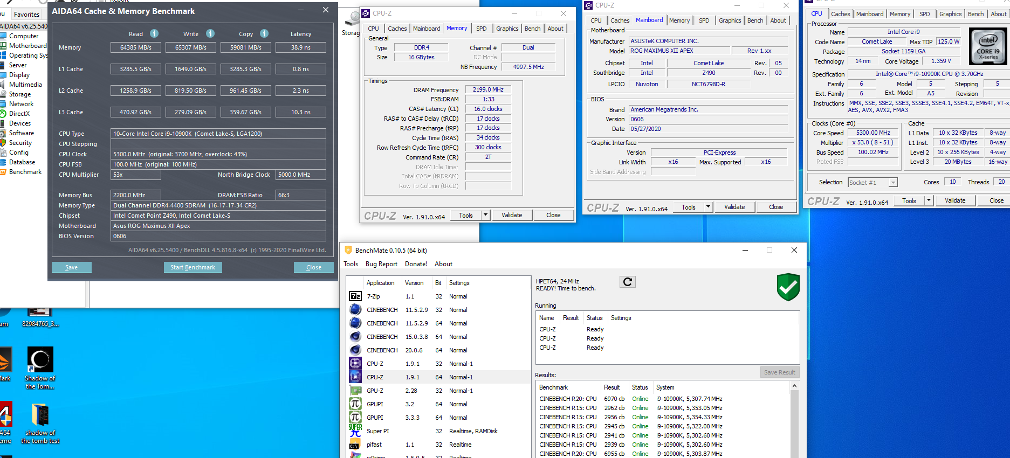This screenshot has height=458, width=1010.
Task: Select Security in AIDA64 tree
Action: (20, 143)
